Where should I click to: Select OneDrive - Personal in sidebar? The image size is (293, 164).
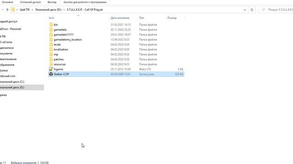tap(11, 29)
